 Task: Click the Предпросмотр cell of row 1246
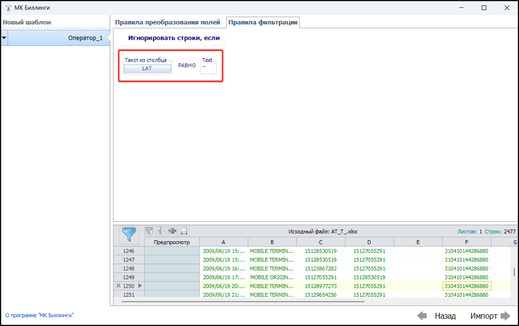[x=172, y=251]
